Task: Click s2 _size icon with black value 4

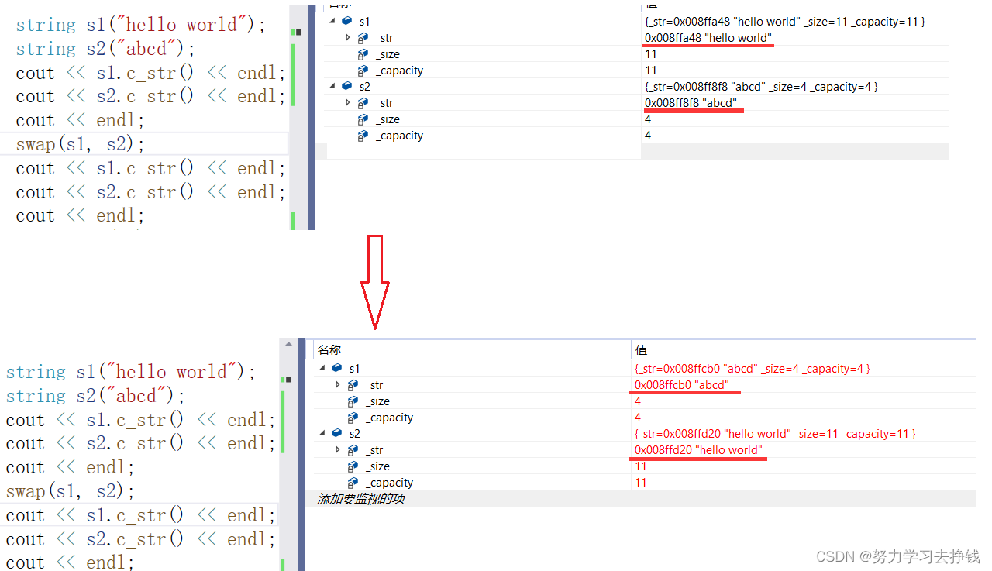Action: tap(363, 119)
